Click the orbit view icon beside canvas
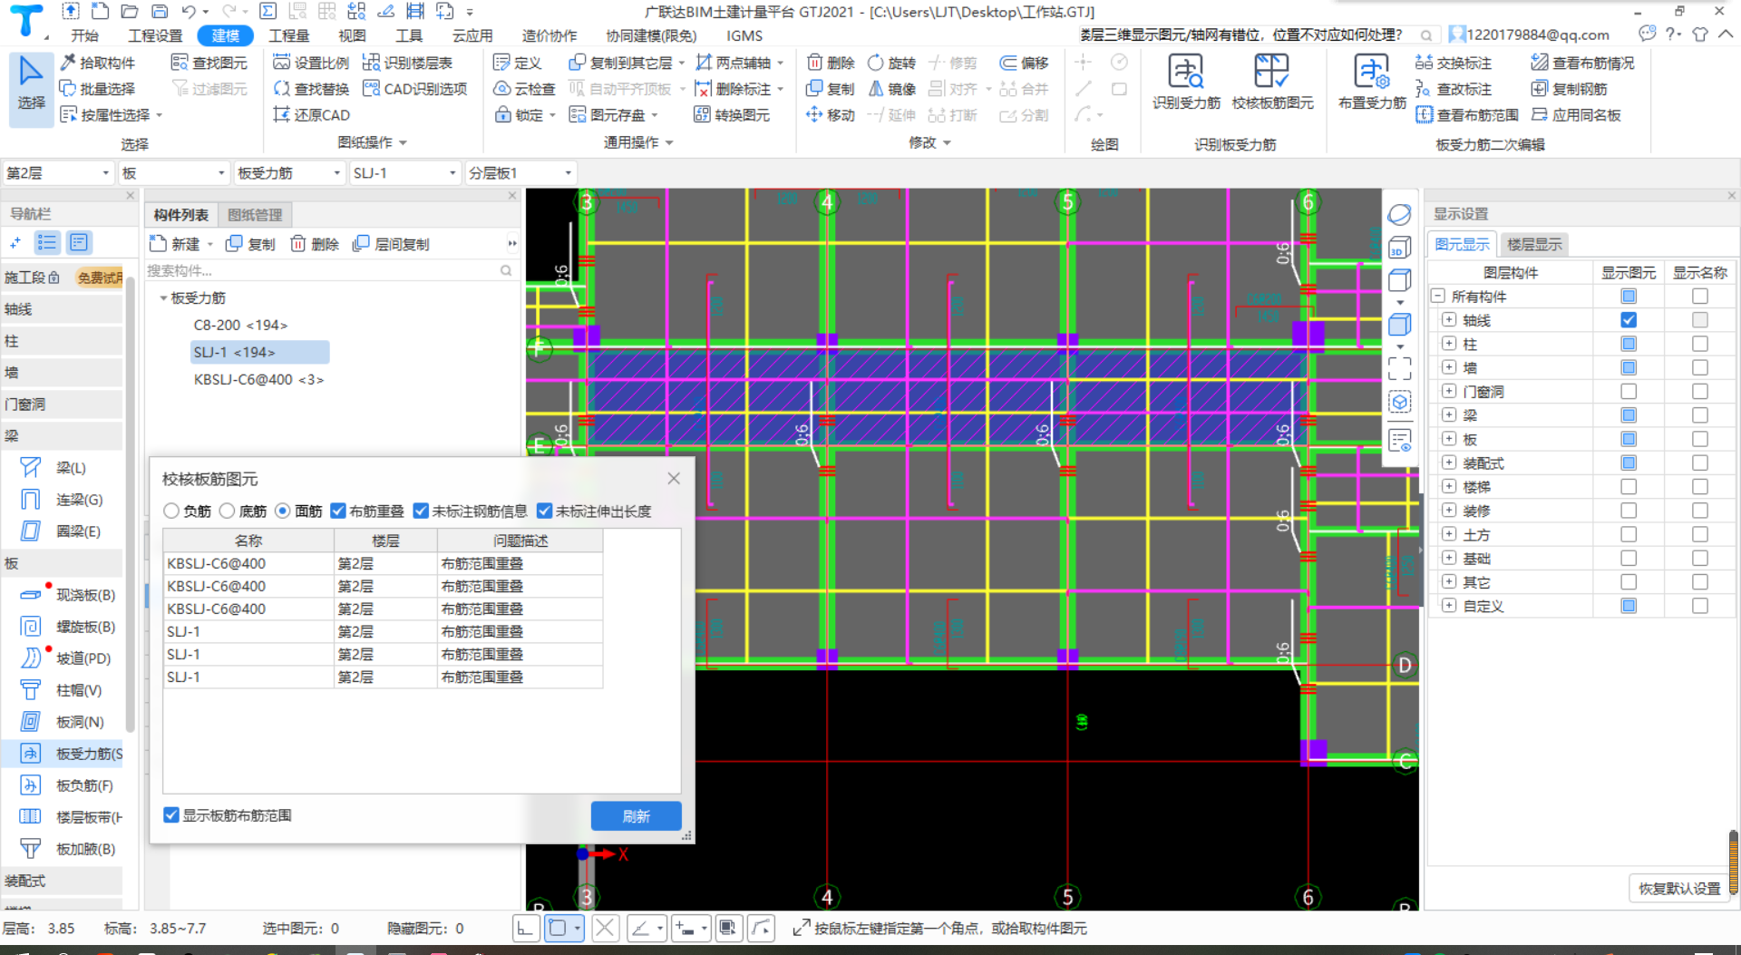 click(x=1399, y=214)
